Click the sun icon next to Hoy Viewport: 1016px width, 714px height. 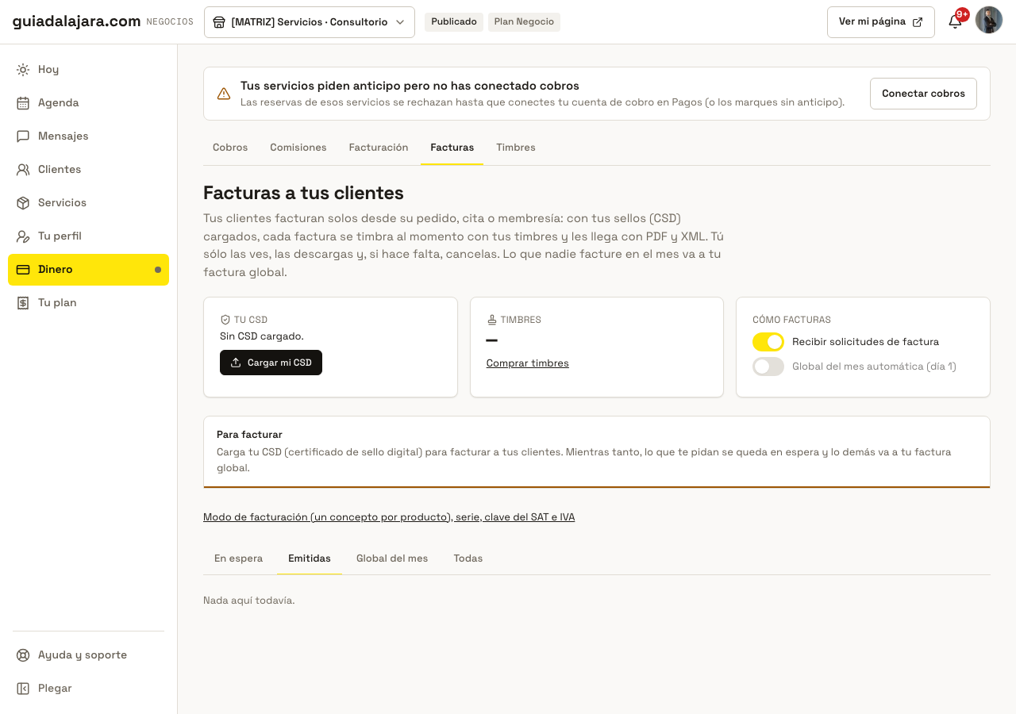point(23,70)
